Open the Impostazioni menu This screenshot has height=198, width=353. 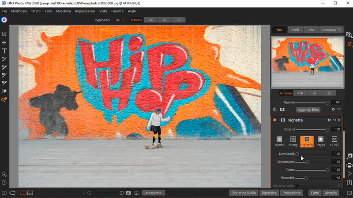tap(85, 11)
